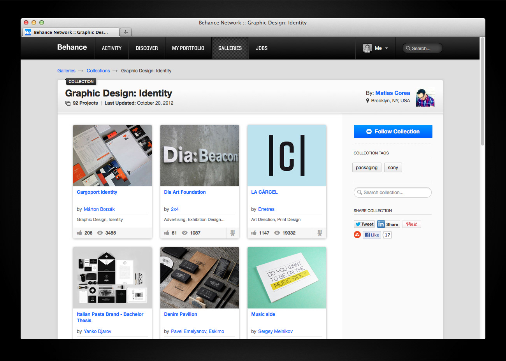The height and width of the screenshot is (361, 506).
Task: Open the Italian Pasta Brand thumbnail
Action: 112,278
